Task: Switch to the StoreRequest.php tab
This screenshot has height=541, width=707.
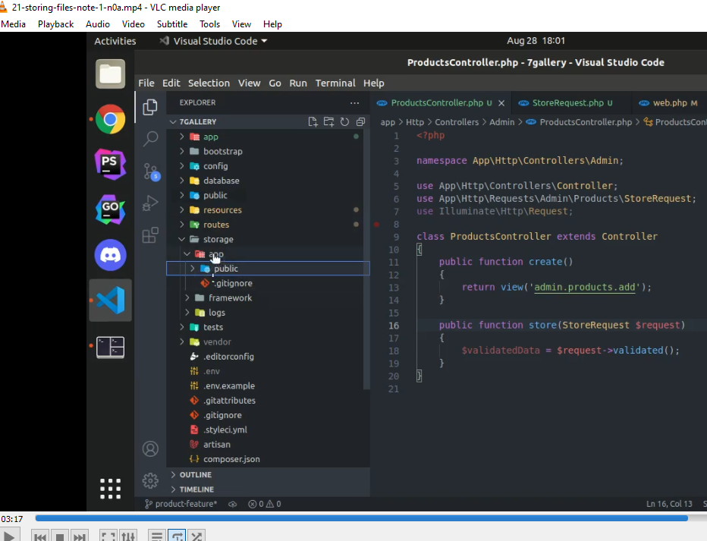Action: 567,103
